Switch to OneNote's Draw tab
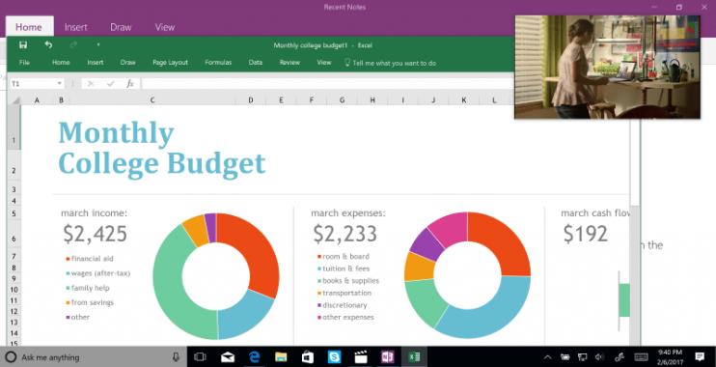The height and width of the screenshot is (367, 716). [121, 27]
